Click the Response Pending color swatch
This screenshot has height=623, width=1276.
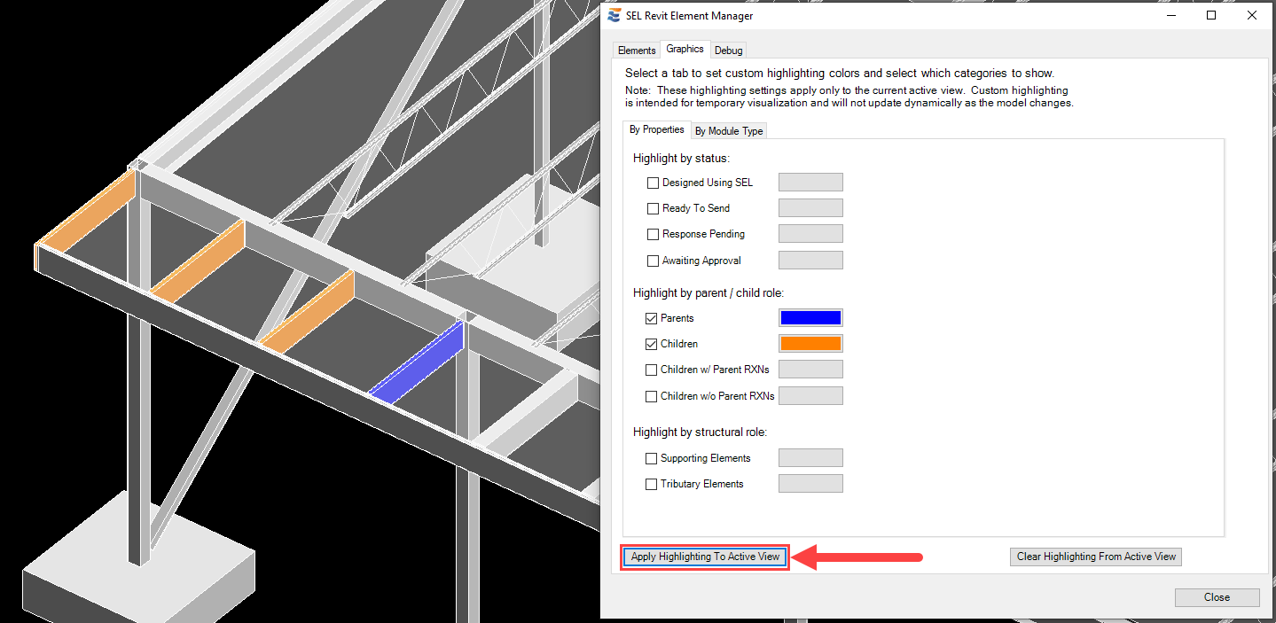(810, 234)
